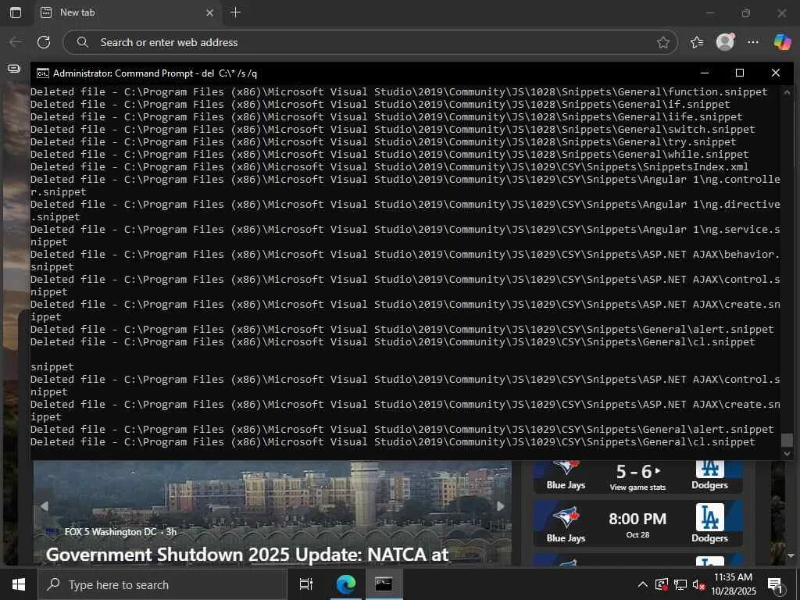Select Command Prompt taskbar button
Viewport: 800px width, 600px height.
coord(384,584)
